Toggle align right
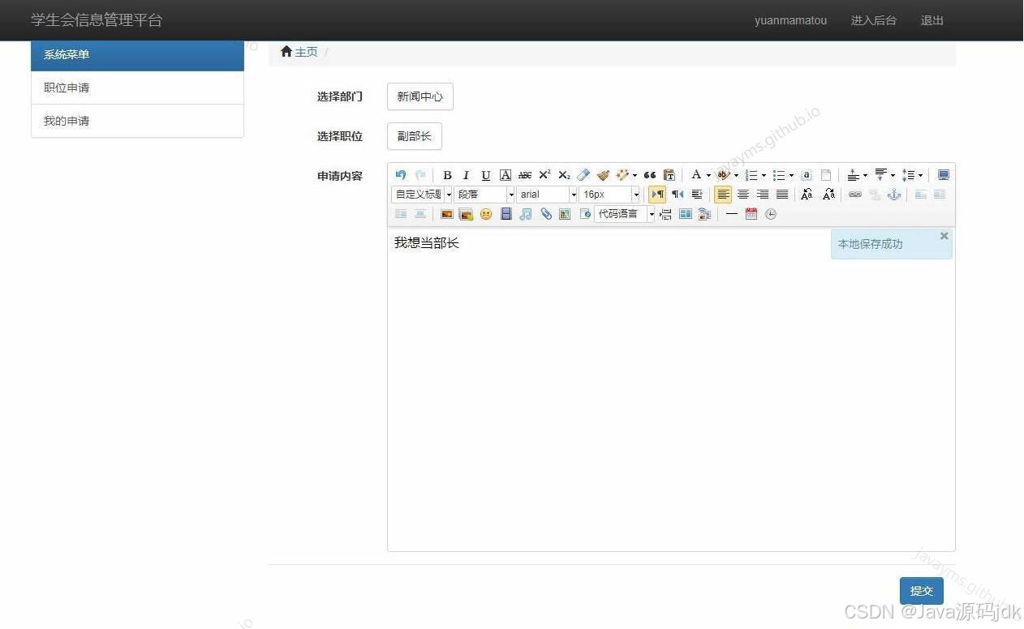1024x629 pixels. (762, 195)
